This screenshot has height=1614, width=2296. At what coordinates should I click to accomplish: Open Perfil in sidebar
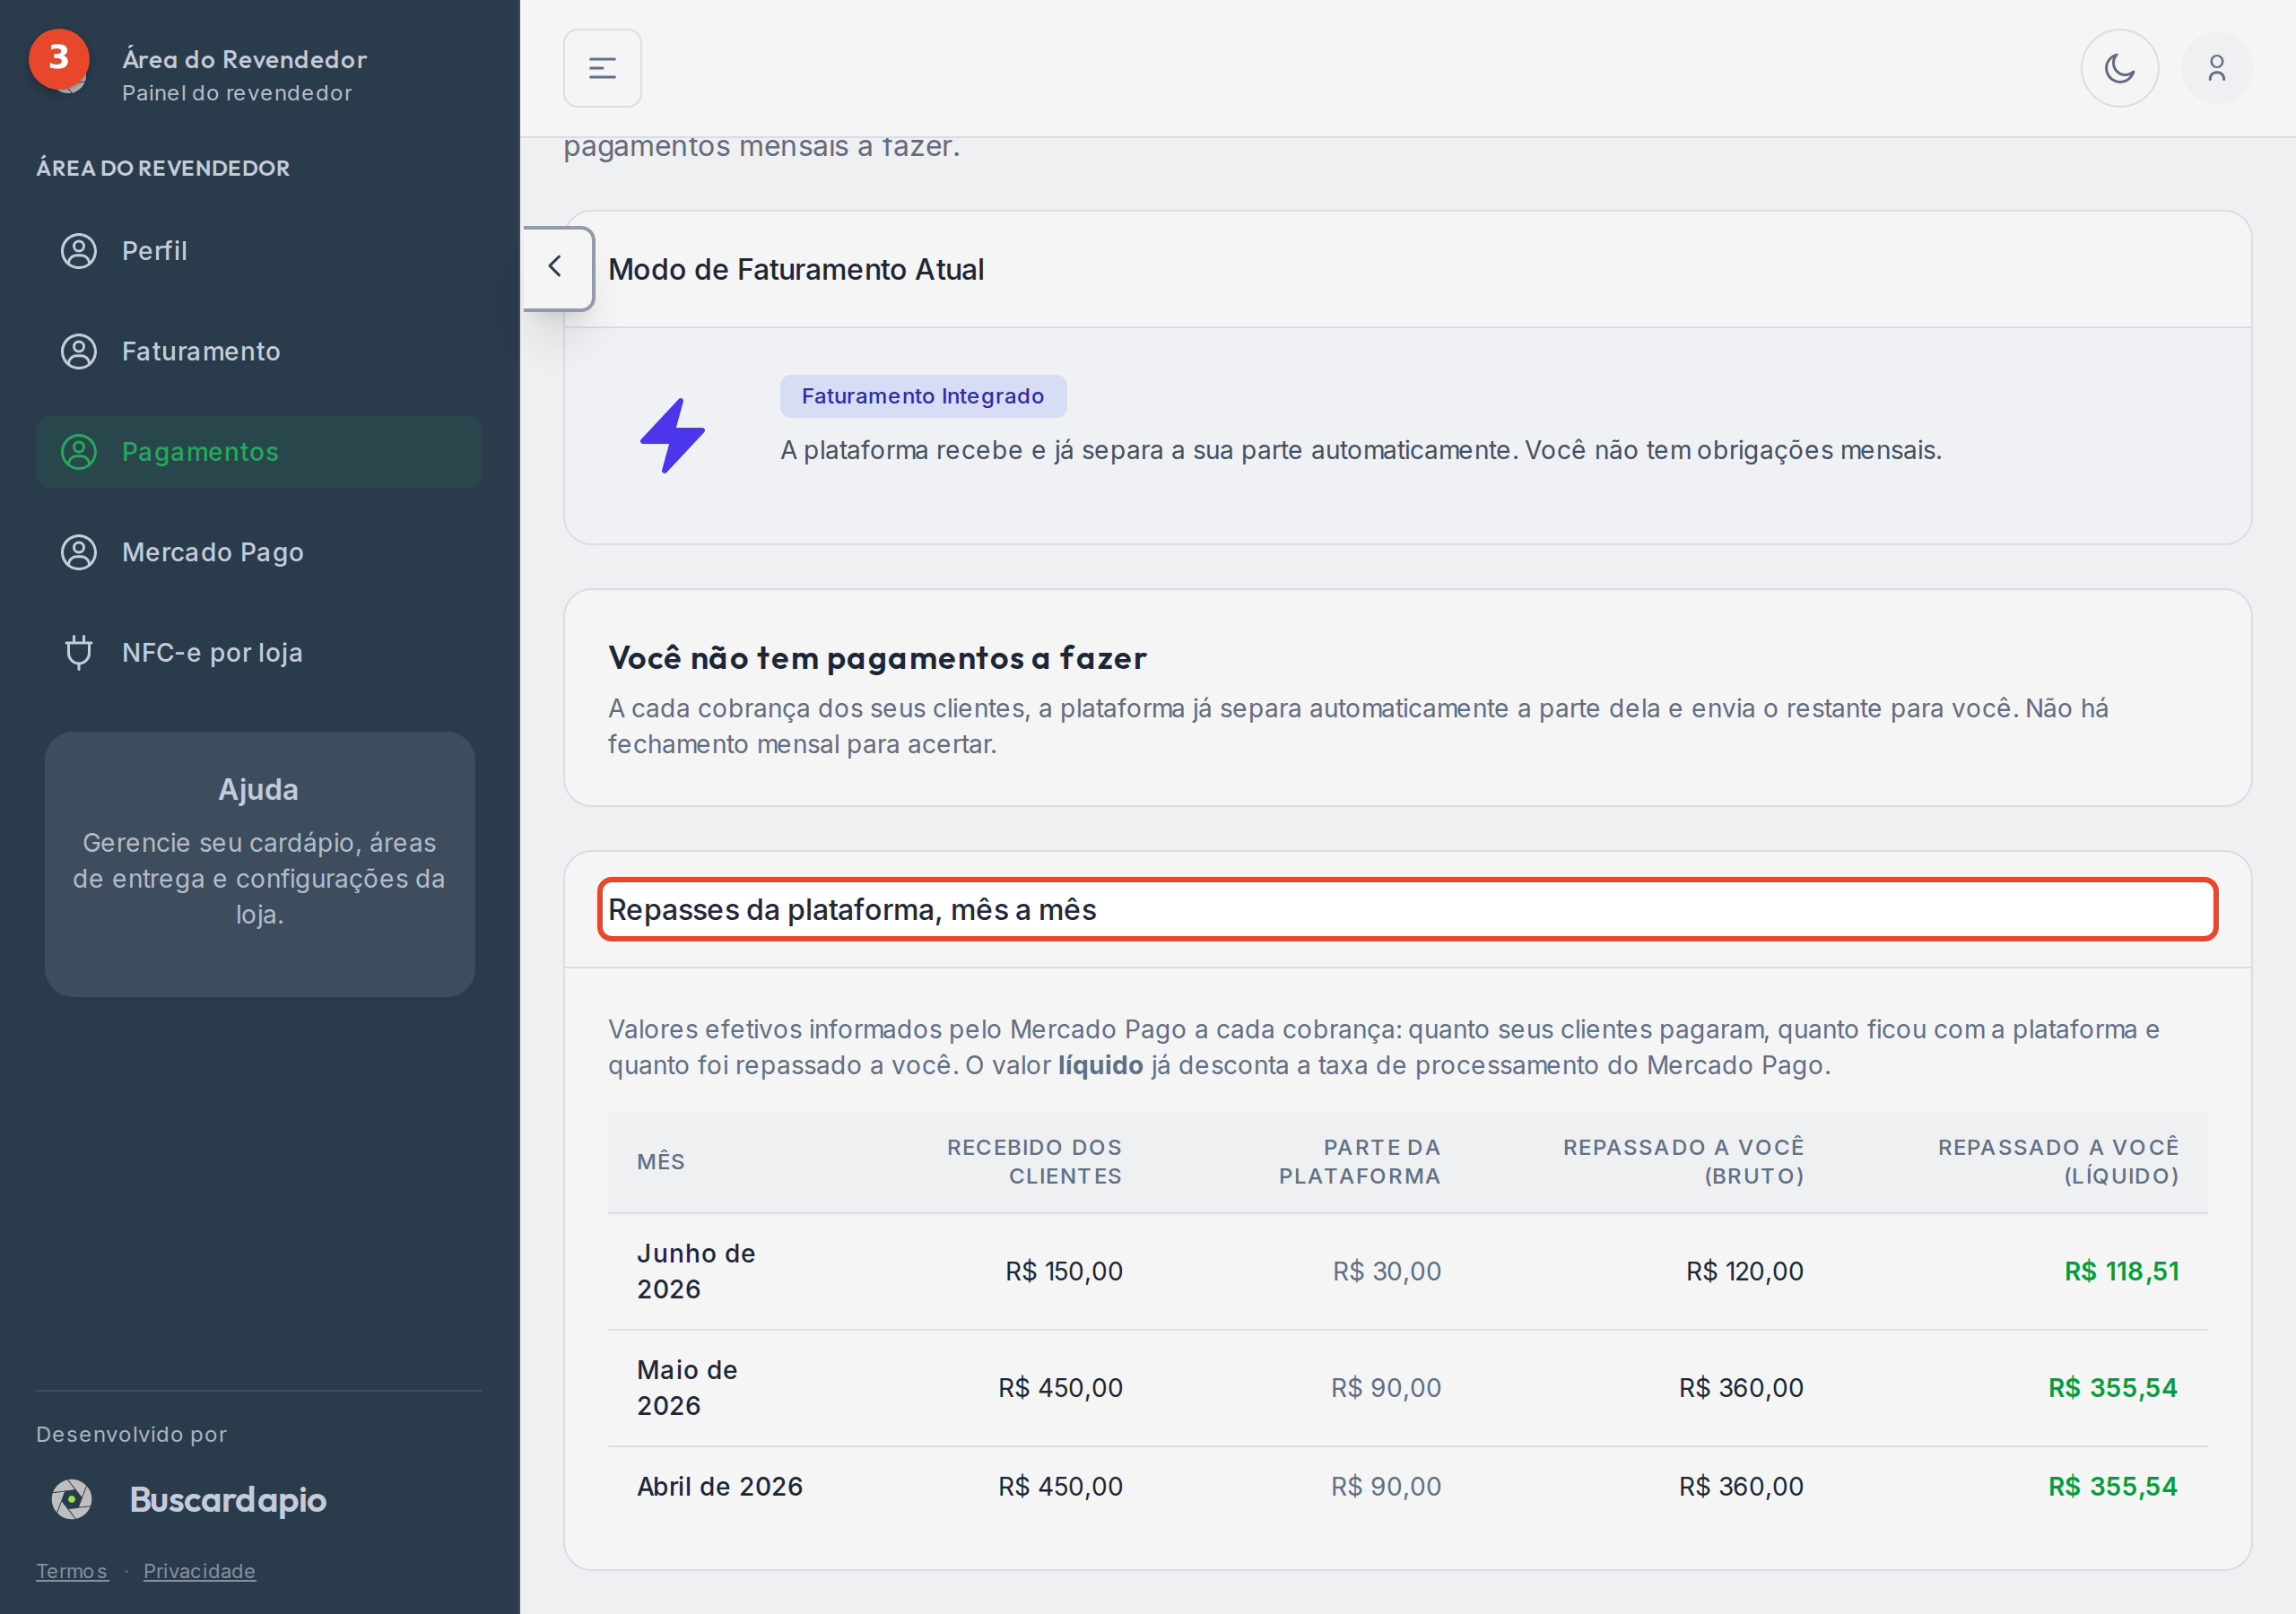click(x=259, y=251)
